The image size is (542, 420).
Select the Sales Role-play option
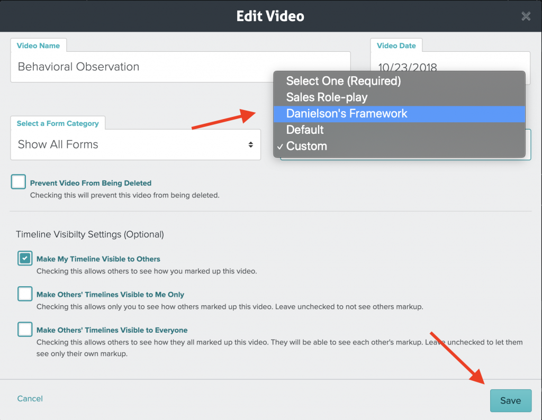pos(399,97)
